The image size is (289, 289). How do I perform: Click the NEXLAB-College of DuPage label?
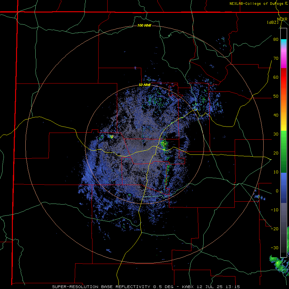pyautogui.click(x=259, y=4)
